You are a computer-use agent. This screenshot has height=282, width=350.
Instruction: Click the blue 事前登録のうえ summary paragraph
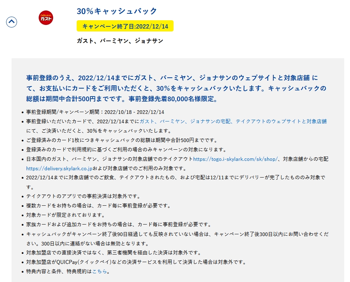176,88
